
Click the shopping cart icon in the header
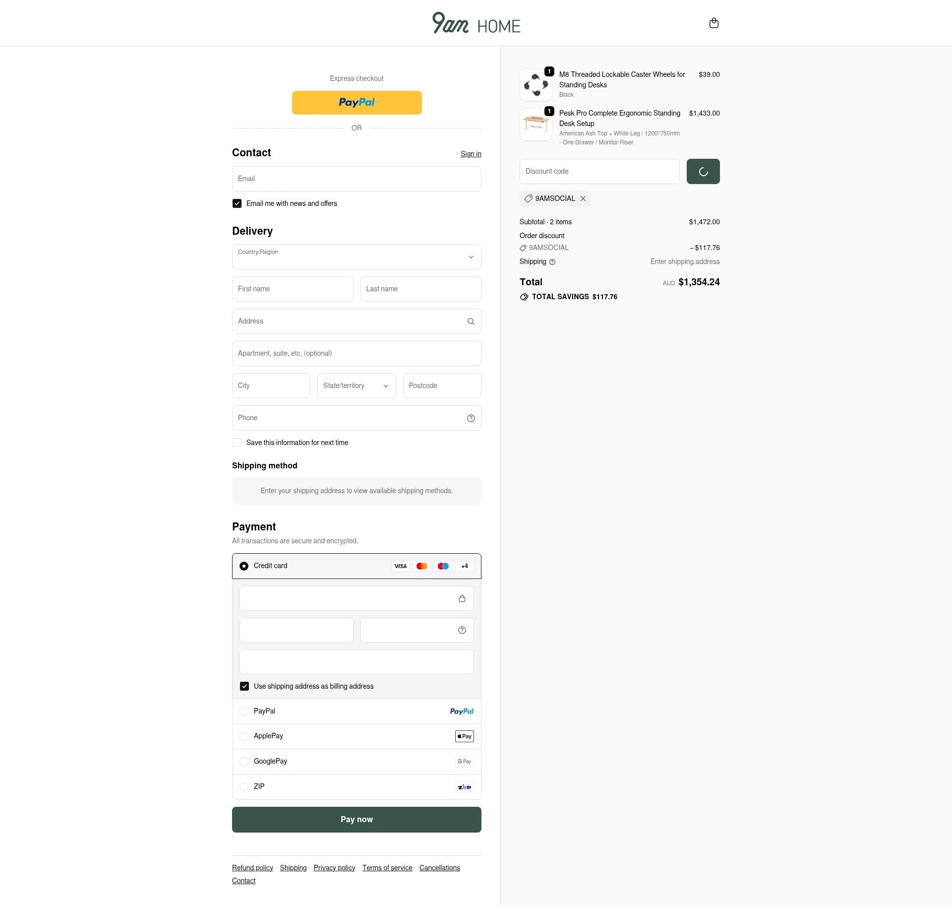714,23
